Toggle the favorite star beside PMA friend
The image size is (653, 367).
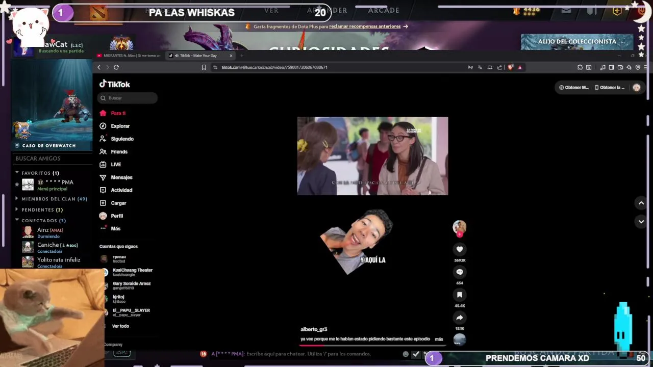[17, 185]
